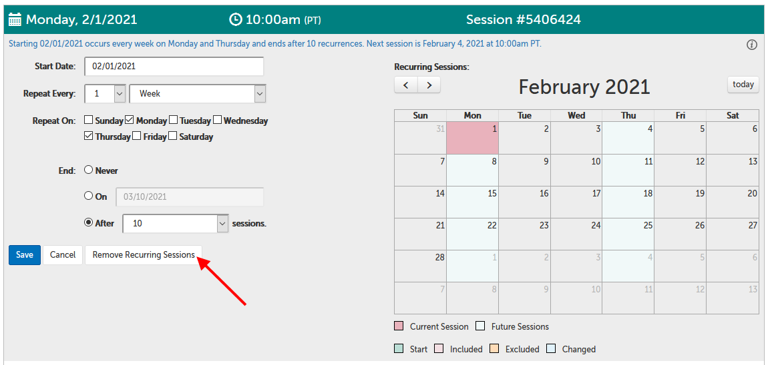Image resolution: width=768 pixels, height=365 pixels.
Task: Click the Start Date input field
Action: coord(174,67)
